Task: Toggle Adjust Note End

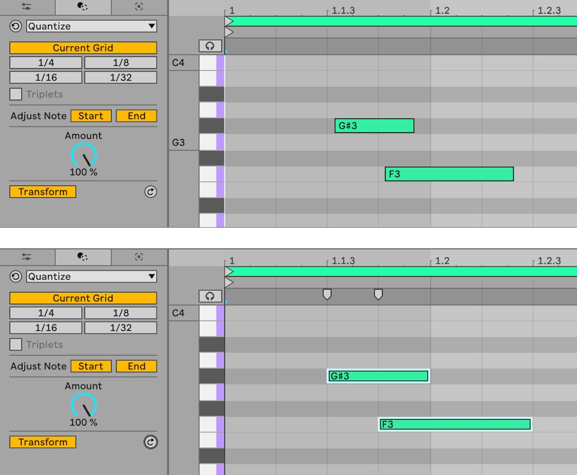Action: click(x=136, y=116)
